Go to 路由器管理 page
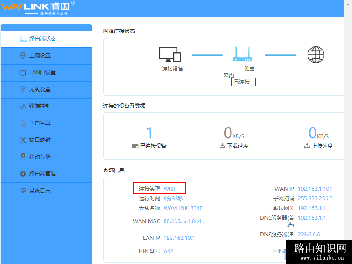The height and width of the screenshot is (264, 352). pos(46,174)
